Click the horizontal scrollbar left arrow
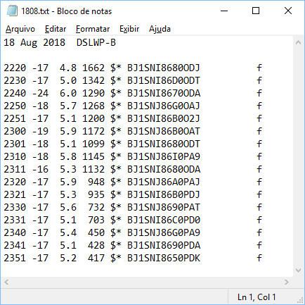Viewport: 305px width, 305px height. click(6, 282)
